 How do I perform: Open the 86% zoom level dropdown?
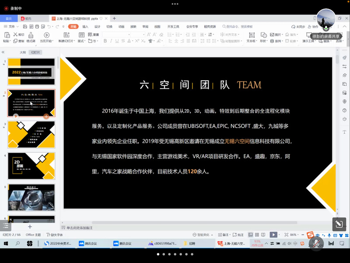click(x=294, y=235)
